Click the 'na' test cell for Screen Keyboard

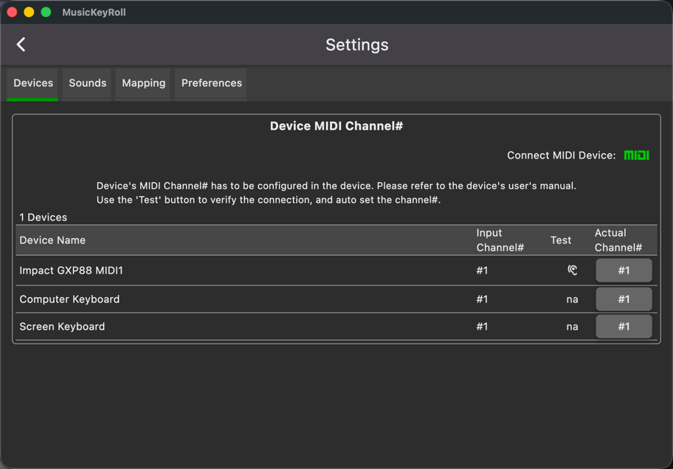pyautogui.click(x=572, y=327)
